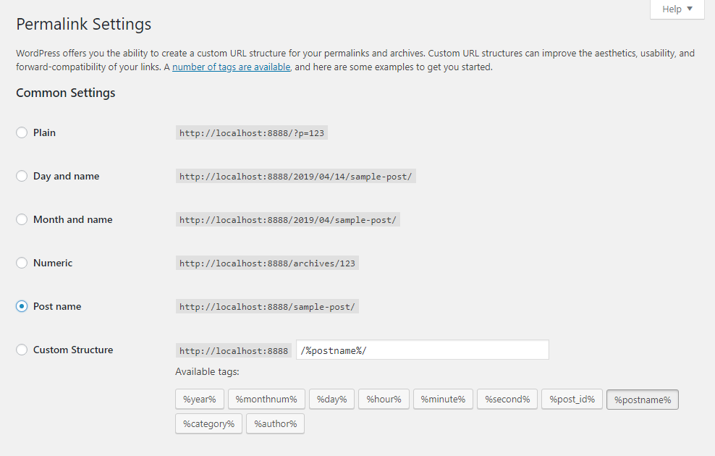Add the %monthnum% tag button

(x=266, y=399)
